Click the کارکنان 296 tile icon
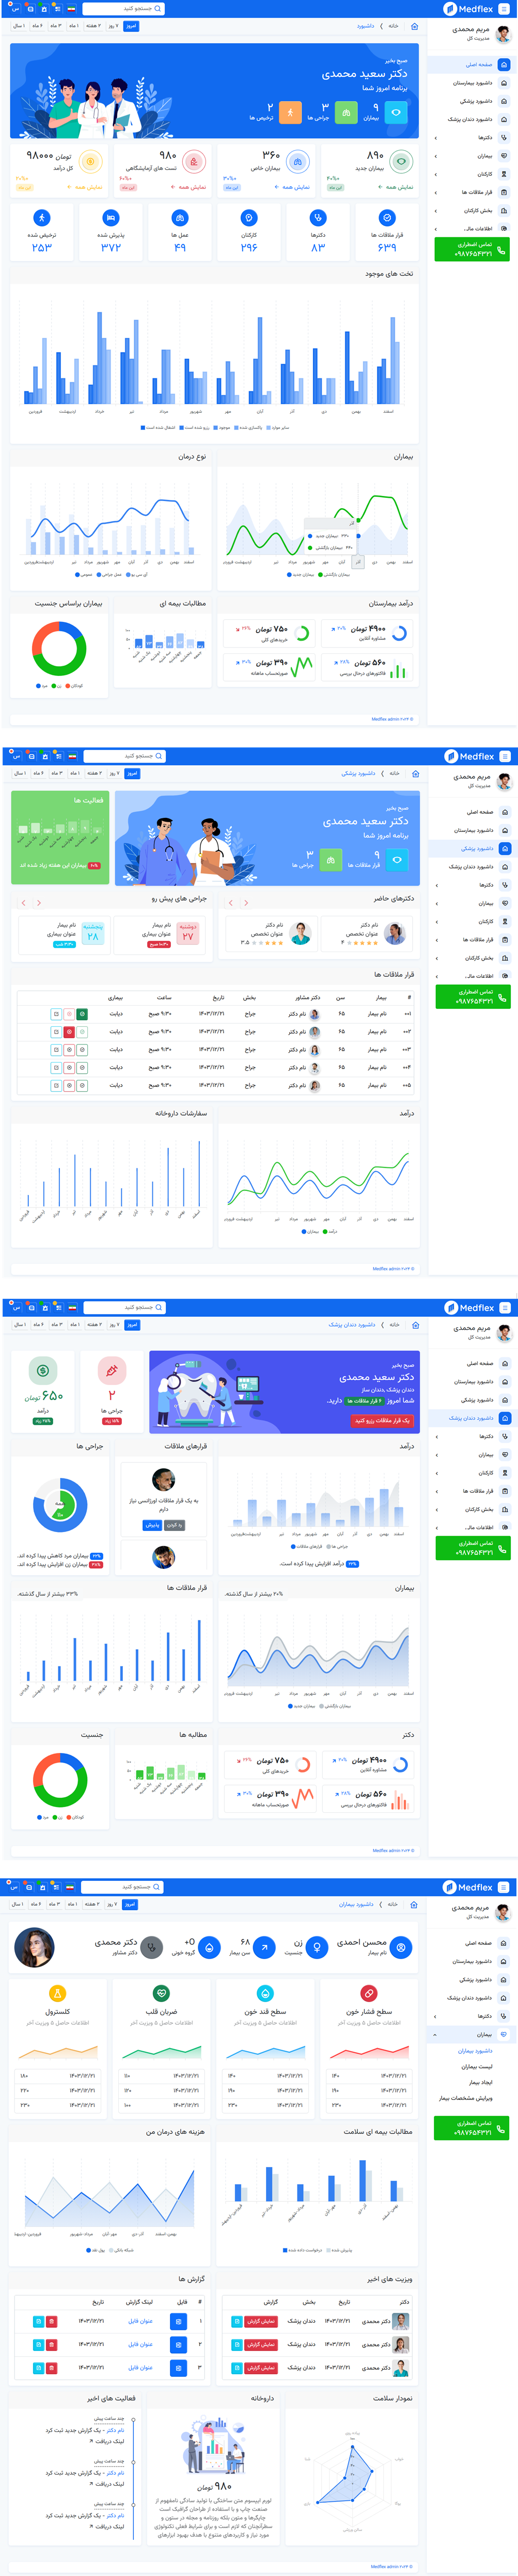The height and width of the screenshot is (2576, 518). point(249,217)
